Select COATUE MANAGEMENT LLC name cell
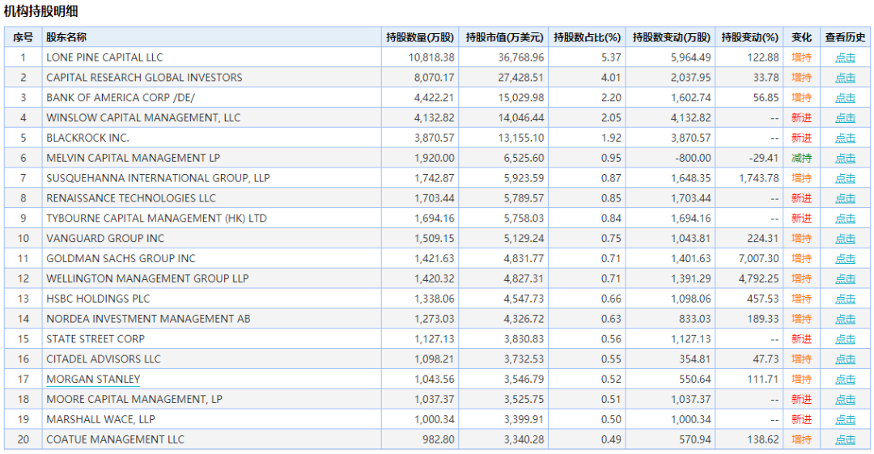The width and height of the screenshot is (874, 454). 211,439
